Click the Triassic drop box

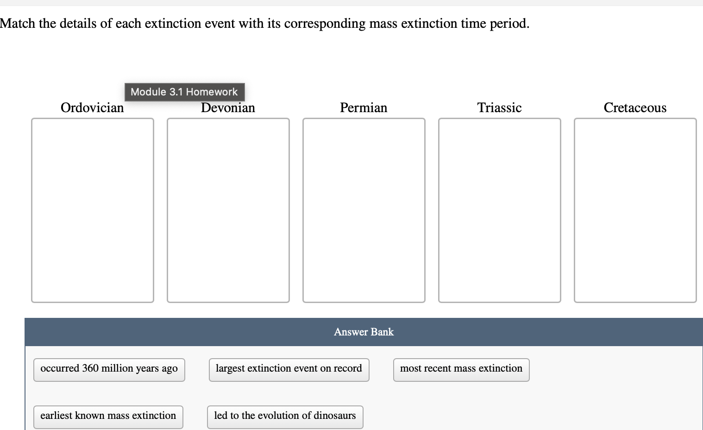[499, 210]
